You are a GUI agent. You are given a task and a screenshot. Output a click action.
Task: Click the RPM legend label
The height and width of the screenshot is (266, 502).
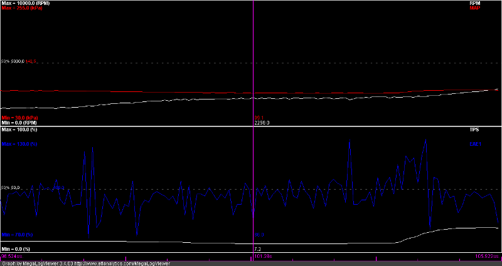pos(492,4)
